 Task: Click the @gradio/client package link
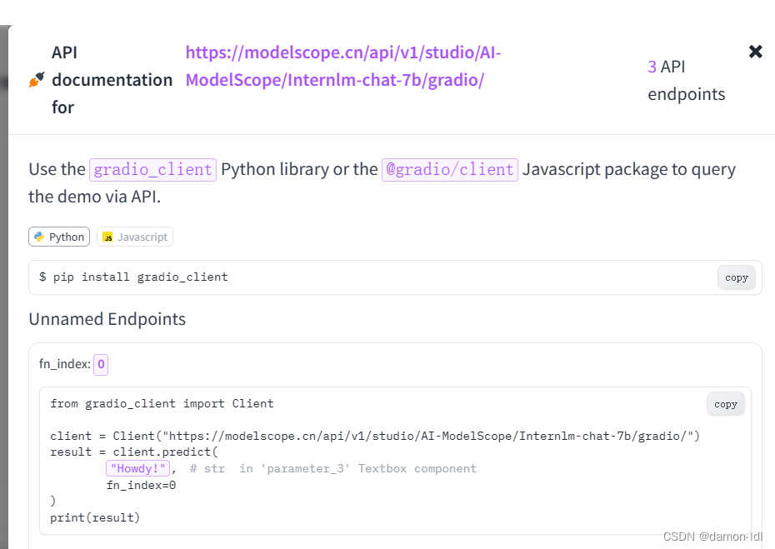click(x=450, y=169)
